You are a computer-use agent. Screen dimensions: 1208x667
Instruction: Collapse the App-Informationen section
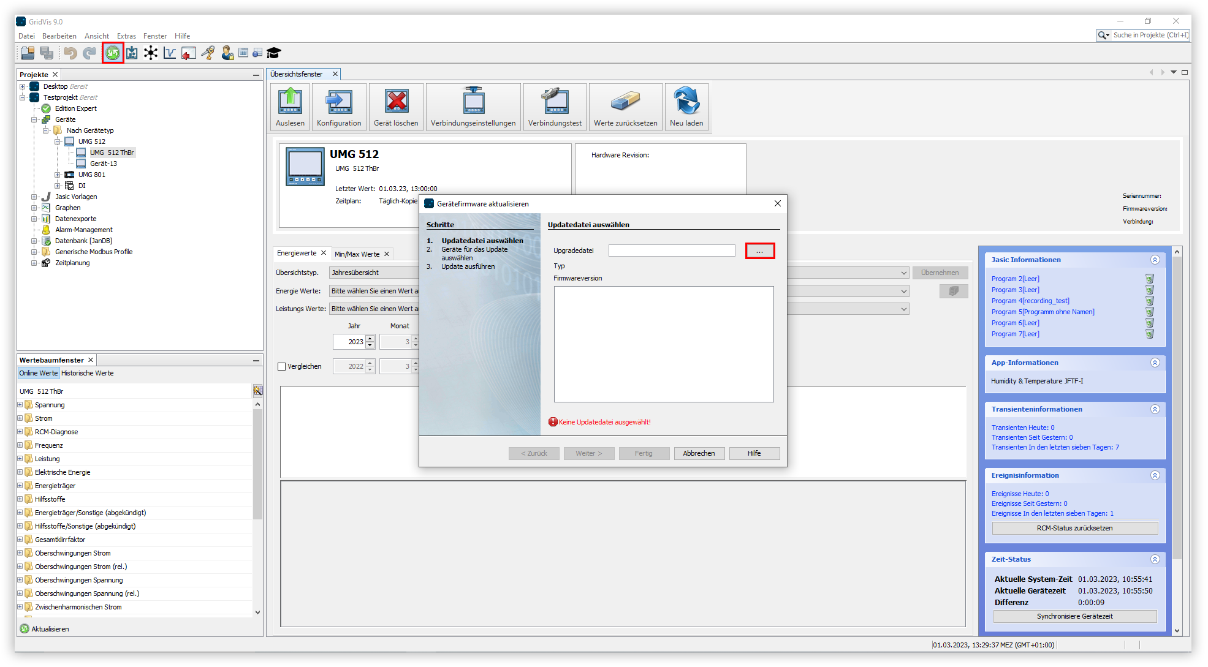click(x=1155, y=363)
